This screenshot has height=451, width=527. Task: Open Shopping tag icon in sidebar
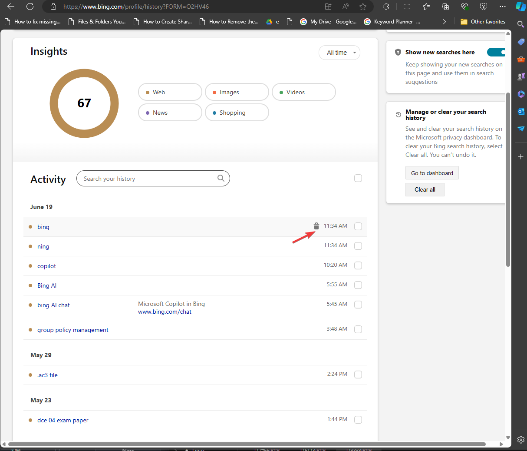pyautogui.click(x=521, y=42)
